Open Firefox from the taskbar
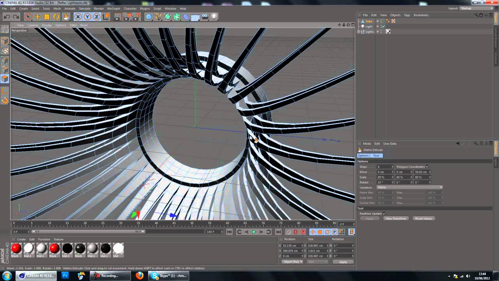Image resolution: width=499 pixels, height=281 pixels. point(140,276)
